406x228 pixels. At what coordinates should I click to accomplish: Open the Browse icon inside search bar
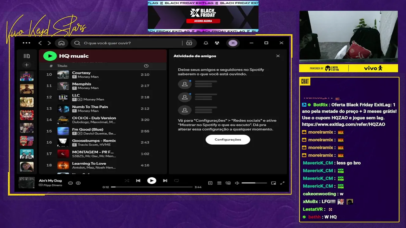[189, 43]
